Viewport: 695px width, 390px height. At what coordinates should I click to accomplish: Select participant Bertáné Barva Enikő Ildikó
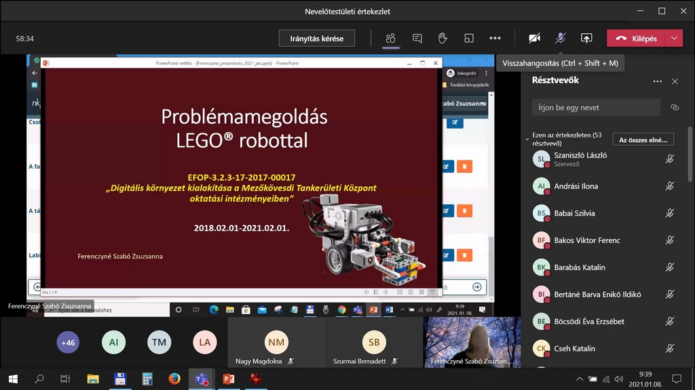pyautogui.click(x=603, y=294)
